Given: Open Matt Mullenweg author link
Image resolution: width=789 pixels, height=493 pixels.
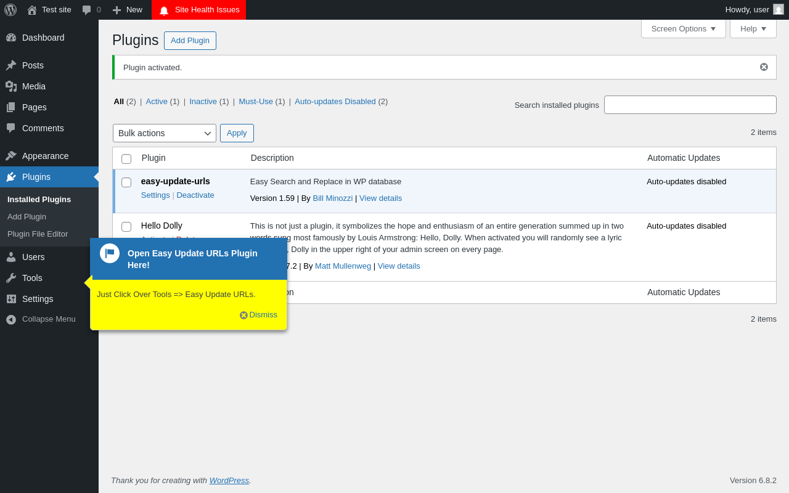Looking at the screenshot, I should (x=343, y=266).
